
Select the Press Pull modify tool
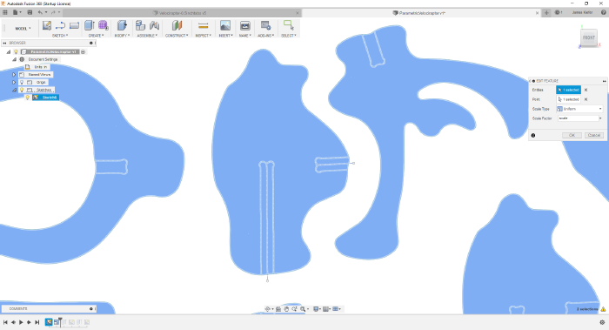point(122,25)
